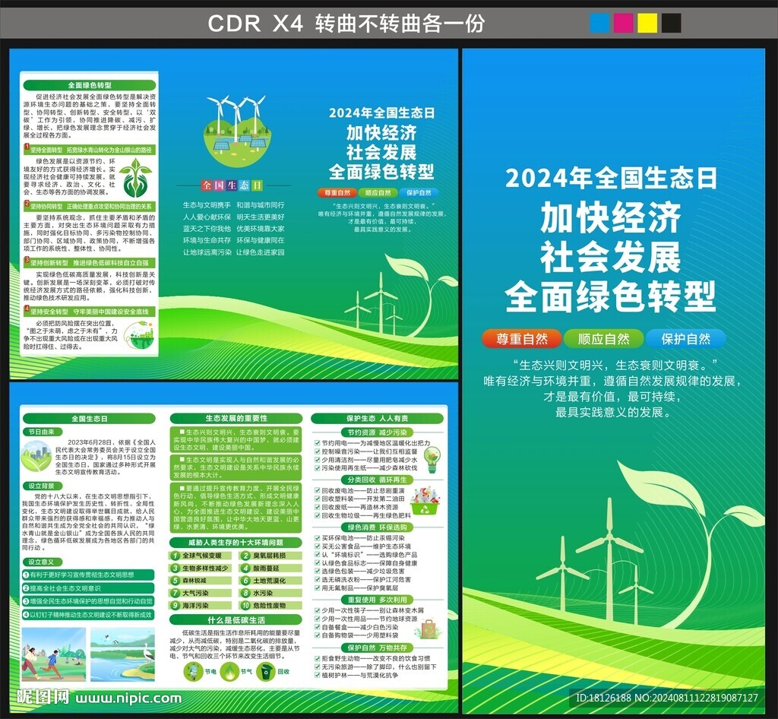Image resolution: width=778 pixels, height=719 pixels.
Task: Click the earth with power plug icon
Action: pyautogui.click(x=139, y=336)
